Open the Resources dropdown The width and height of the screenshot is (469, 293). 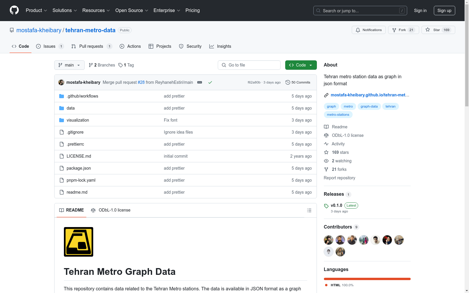96,11
